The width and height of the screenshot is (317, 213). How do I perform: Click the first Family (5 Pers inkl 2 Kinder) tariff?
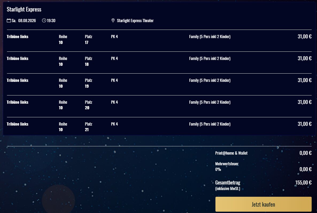tap(210, 37)
